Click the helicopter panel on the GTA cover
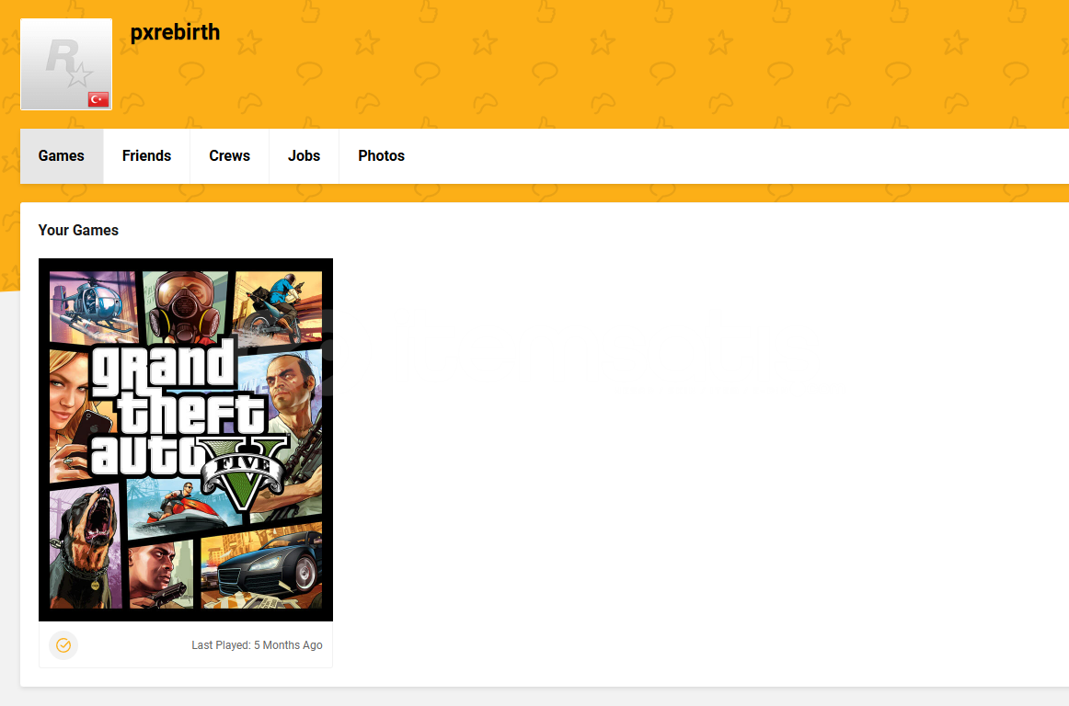This screenshot has width=1069, height=706. coord(90,303)
